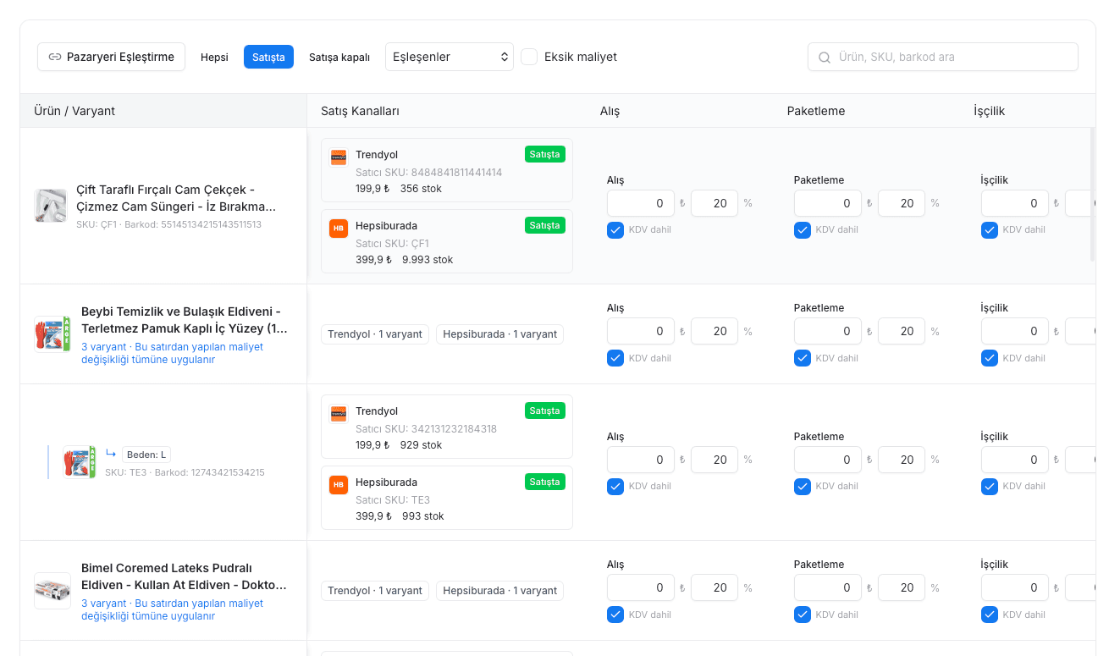Viewport: 1120px width, 656px height.
Task: Open Bimel Coremed Lateks product thumbnail
Action: pos(52,590)
